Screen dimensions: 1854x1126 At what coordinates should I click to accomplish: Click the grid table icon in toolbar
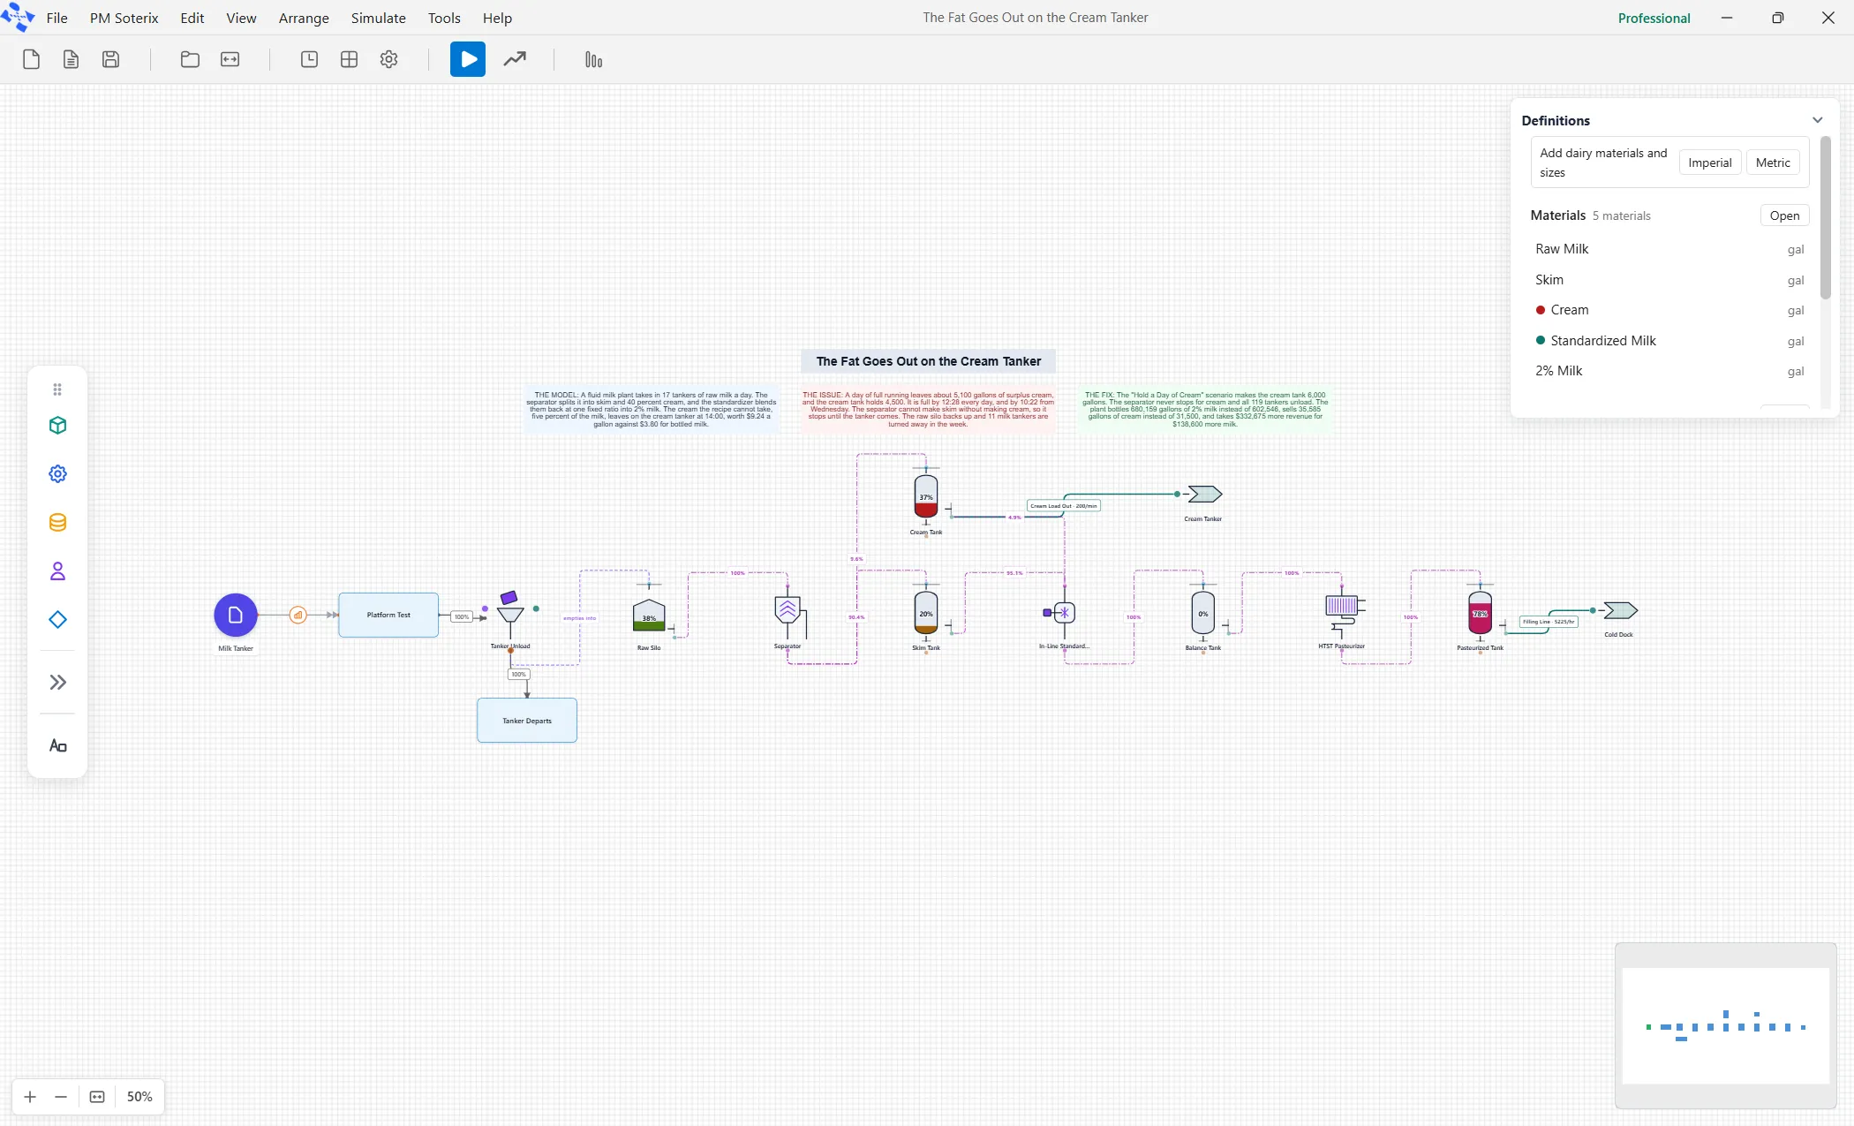(349, 59)
